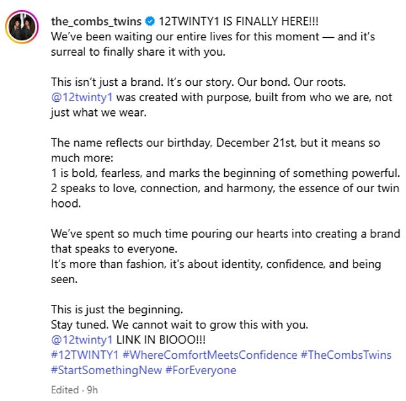Open the #WhereComfortMeetsConfidence hashtag

coord(210,355)
